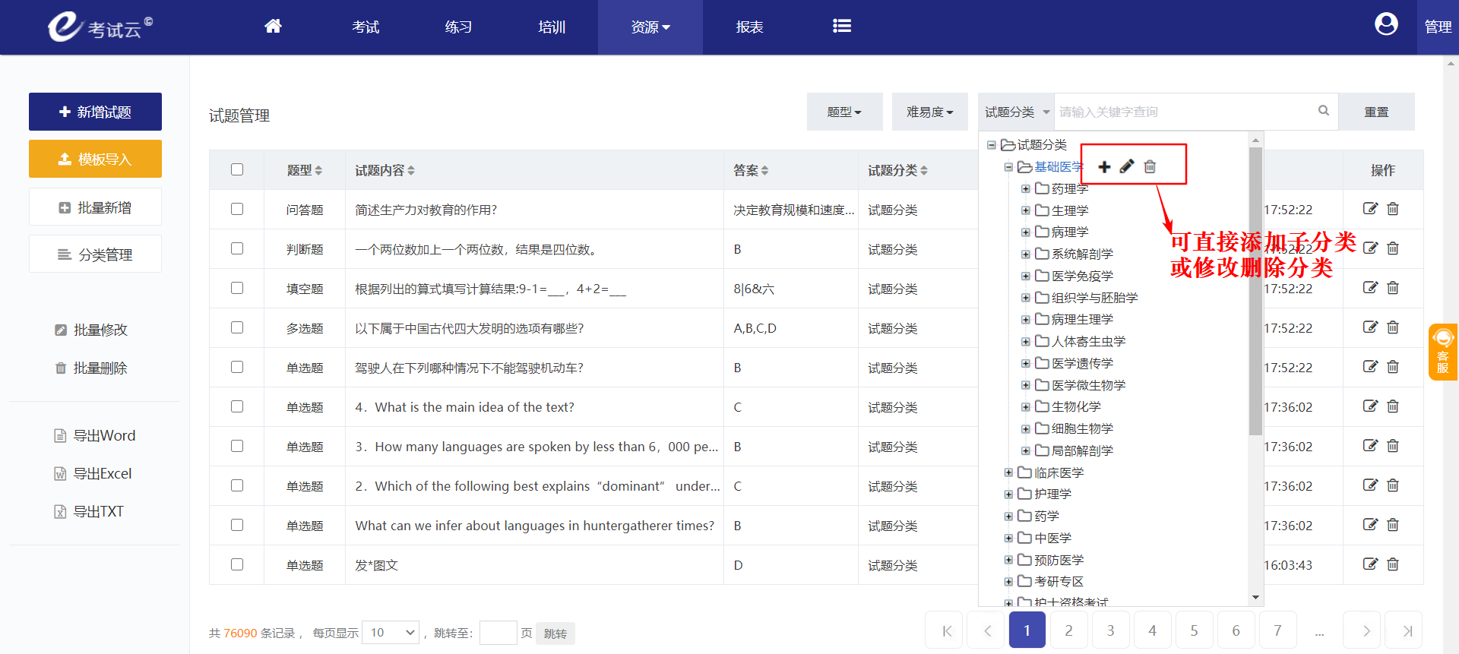
Task: Check the 问答题 row checkbox
Action: 237,209
